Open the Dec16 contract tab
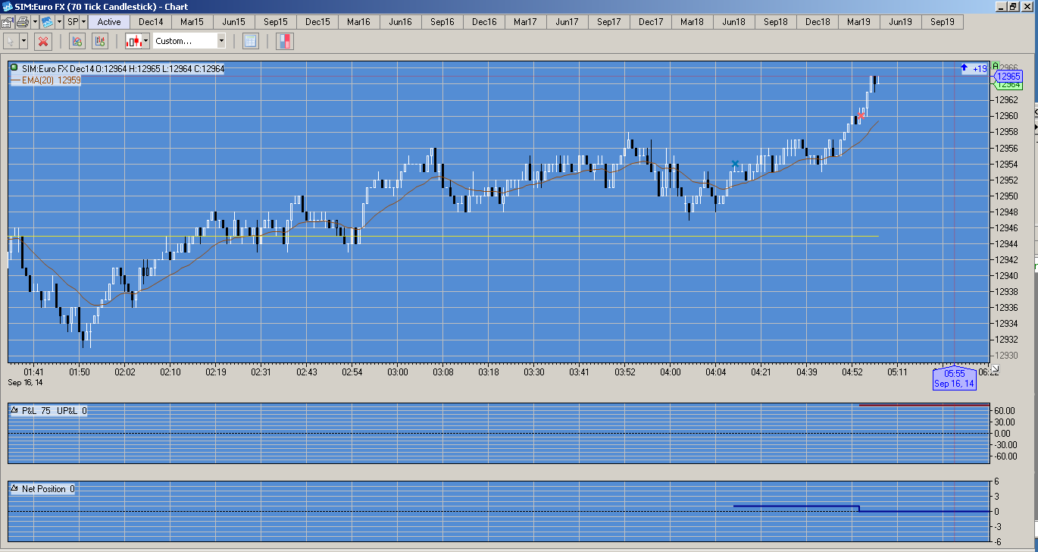 point(484,22)
